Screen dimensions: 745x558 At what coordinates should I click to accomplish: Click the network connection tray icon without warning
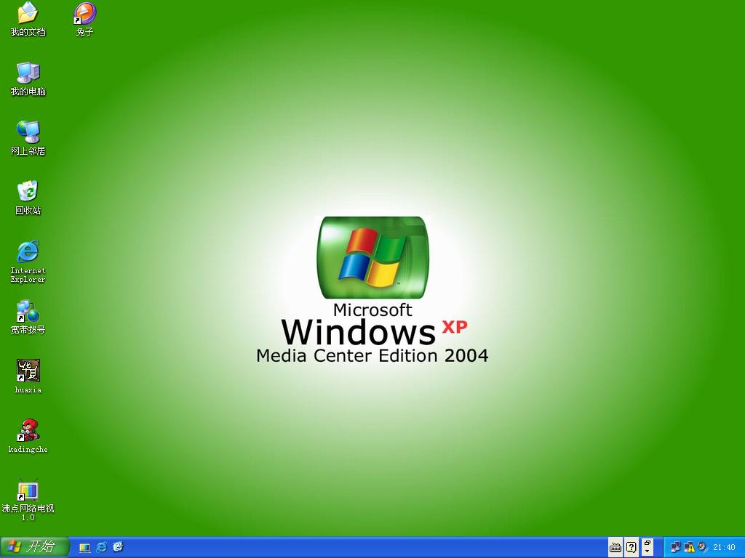(675, 547)
